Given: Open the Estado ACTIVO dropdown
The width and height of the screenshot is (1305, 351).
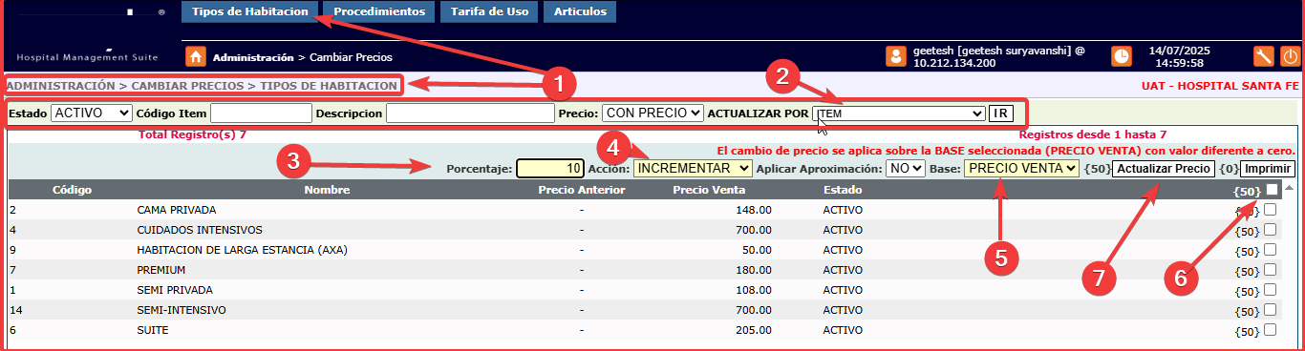Looking at the screenshot, I should click(x=92, y=113).
